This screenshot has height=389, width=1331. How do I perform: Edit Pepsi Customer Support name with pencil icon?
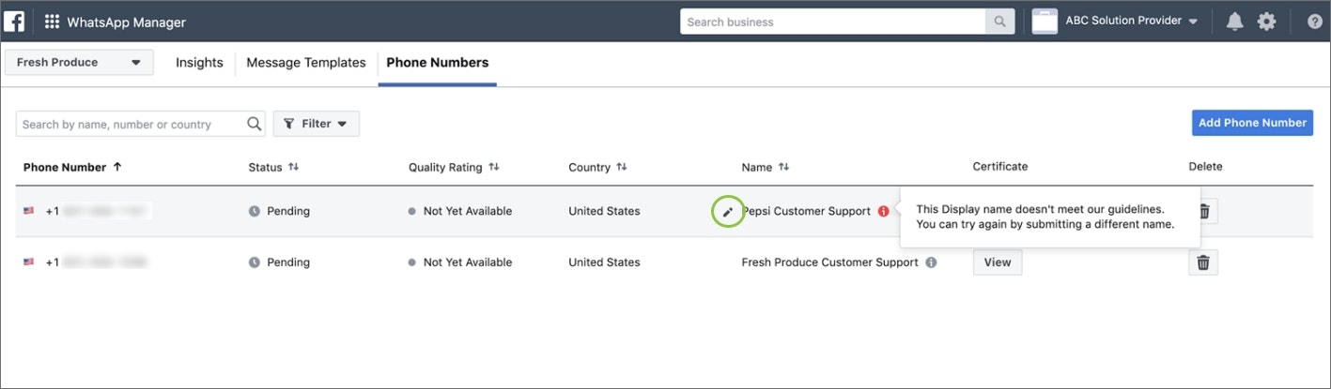(x=727, y=212)
